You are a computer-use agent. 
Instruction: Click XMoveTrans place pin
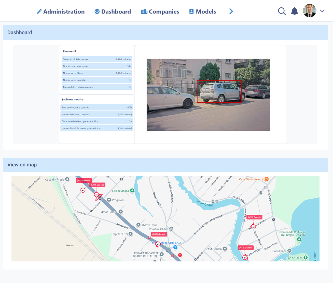click(138, 225)
